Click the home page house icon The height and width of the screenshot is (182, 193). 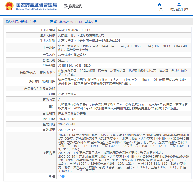tap(159, 5)
